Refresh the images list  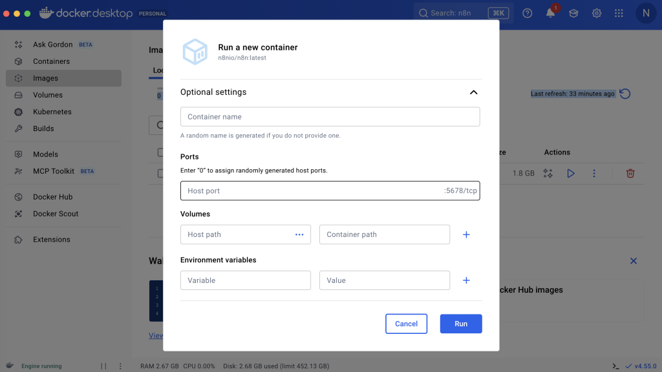(625, 94)
